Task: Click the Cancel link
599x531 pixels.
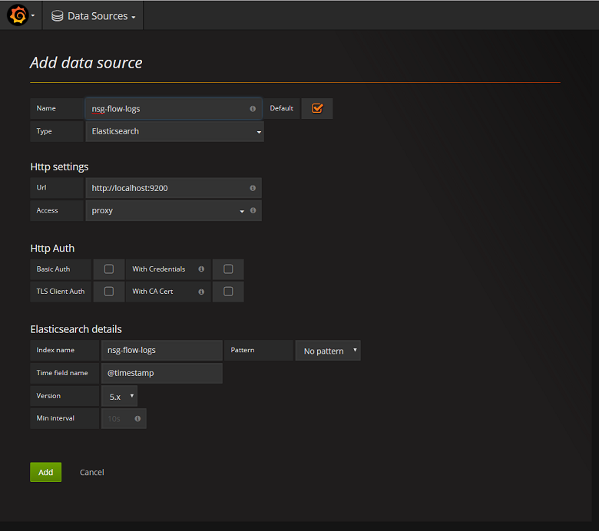Action: (91, 472)
